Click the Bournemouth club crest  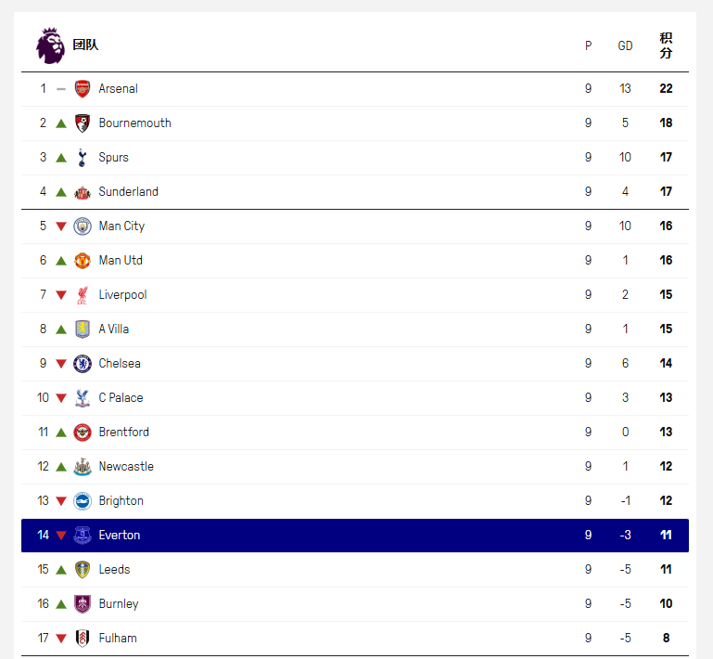coord(83,123)
